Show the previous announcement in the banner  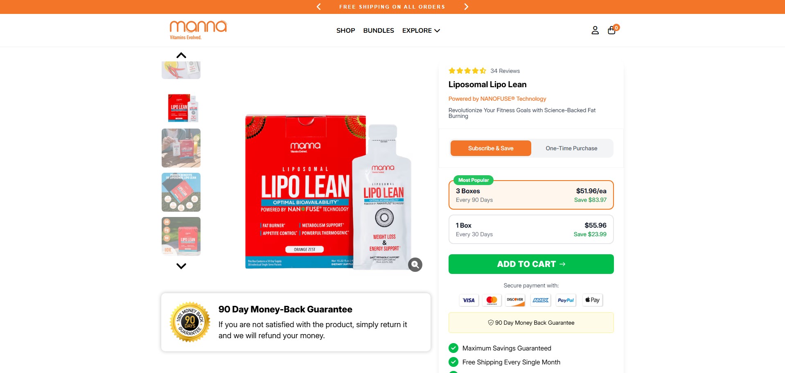[x=319, y=7]
